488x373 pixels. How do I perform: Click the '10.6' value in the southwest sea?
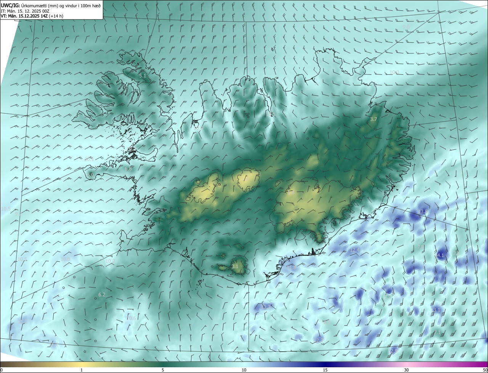(x=131, y=318)
